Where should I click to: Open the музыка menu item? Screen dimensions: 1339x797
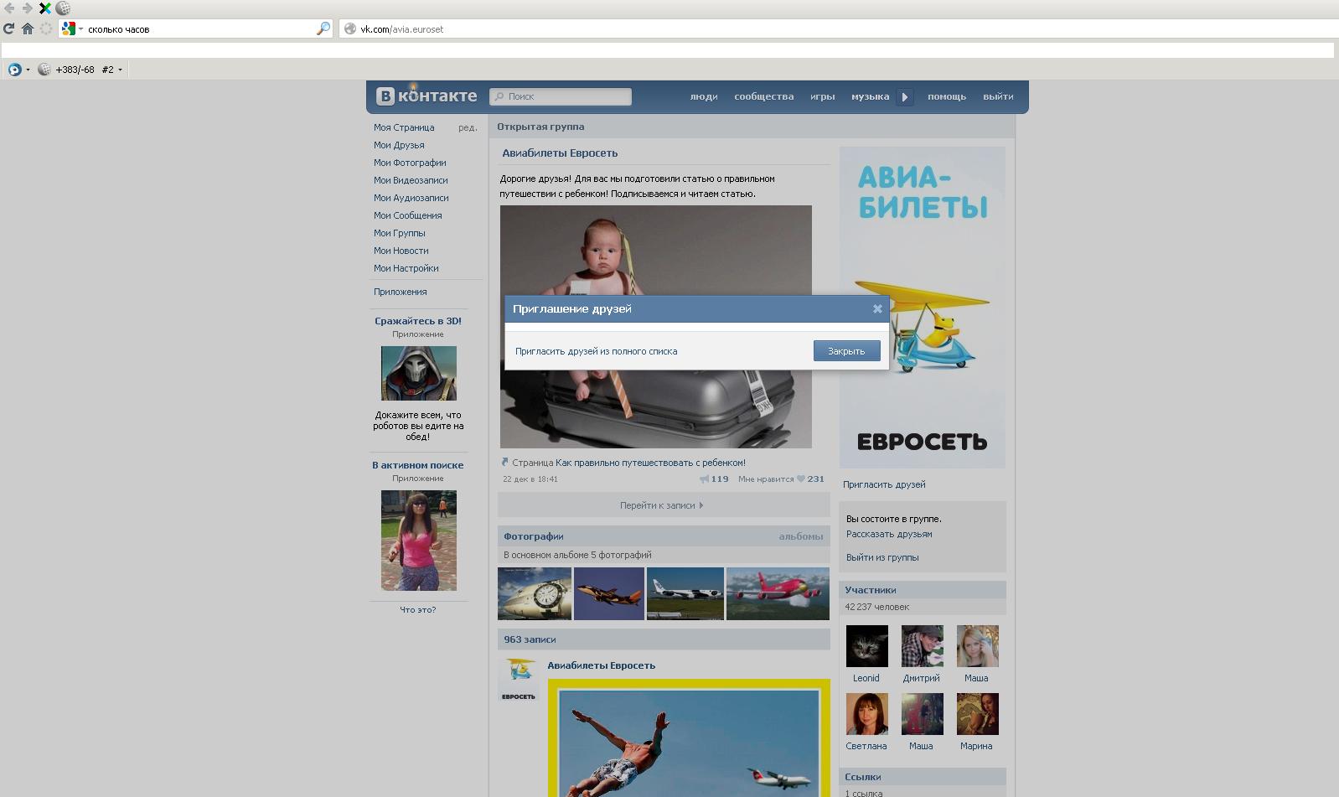tap(870, 96)
